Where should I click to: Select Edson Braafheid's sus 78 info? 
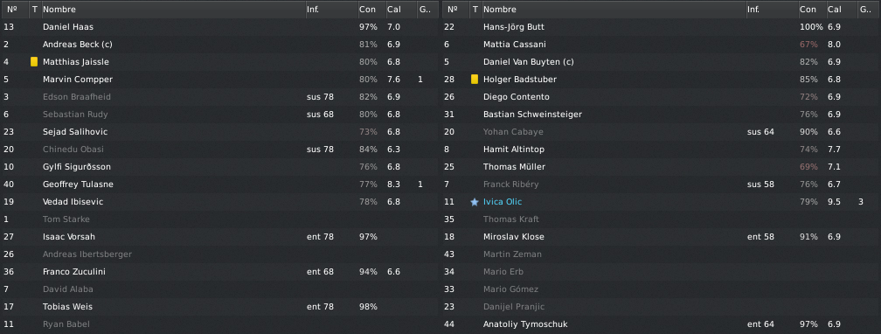(320, 97)
